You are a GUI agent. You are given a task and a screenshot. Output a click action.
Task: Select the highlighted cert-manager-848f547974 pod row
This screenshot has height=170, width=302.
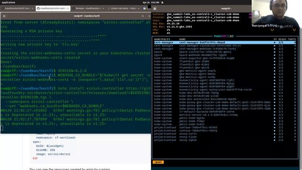pos(225,42)
